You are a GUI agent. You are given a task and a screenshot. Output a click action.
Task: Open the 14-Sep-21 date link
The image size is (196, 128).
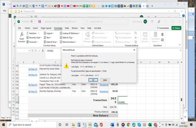(x=33, y=69)
